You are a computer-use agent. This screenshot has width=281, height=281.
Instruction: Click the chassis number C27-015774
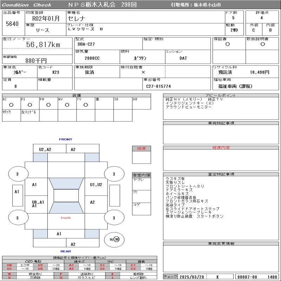[x=159, y=86]
